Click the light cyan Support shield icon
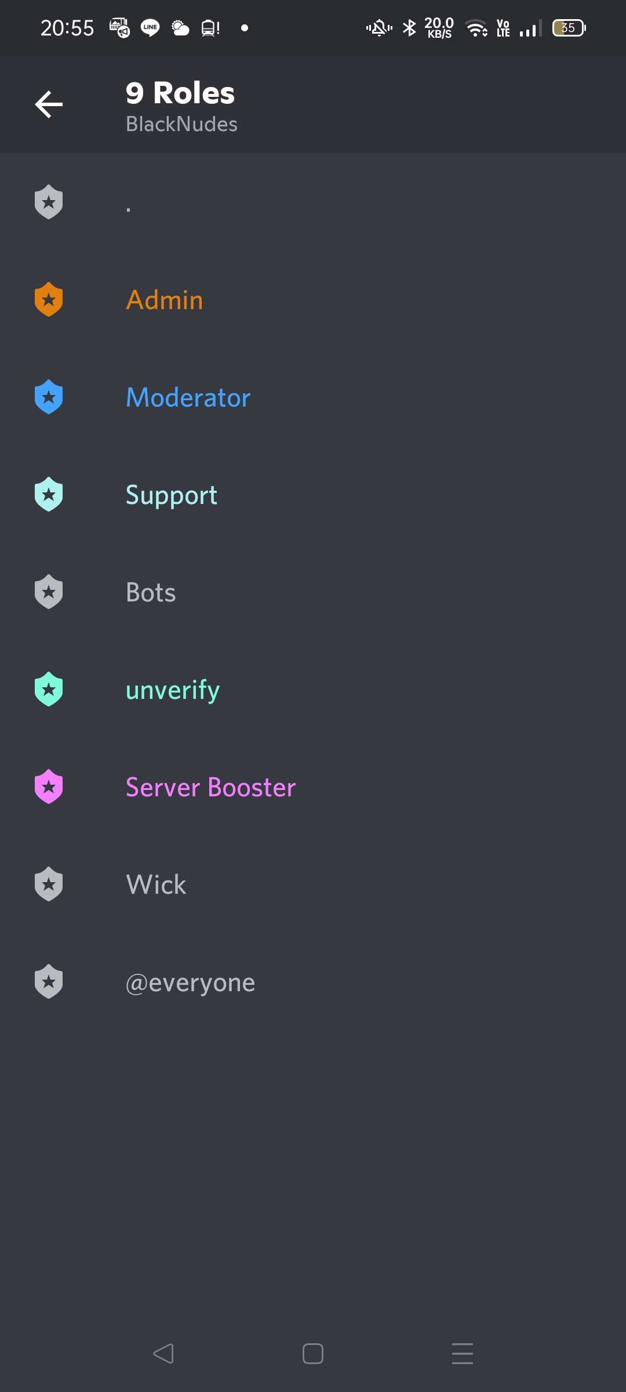This screenshot has width=626, height=1392. pyautogui.click(x=49, y=494)
